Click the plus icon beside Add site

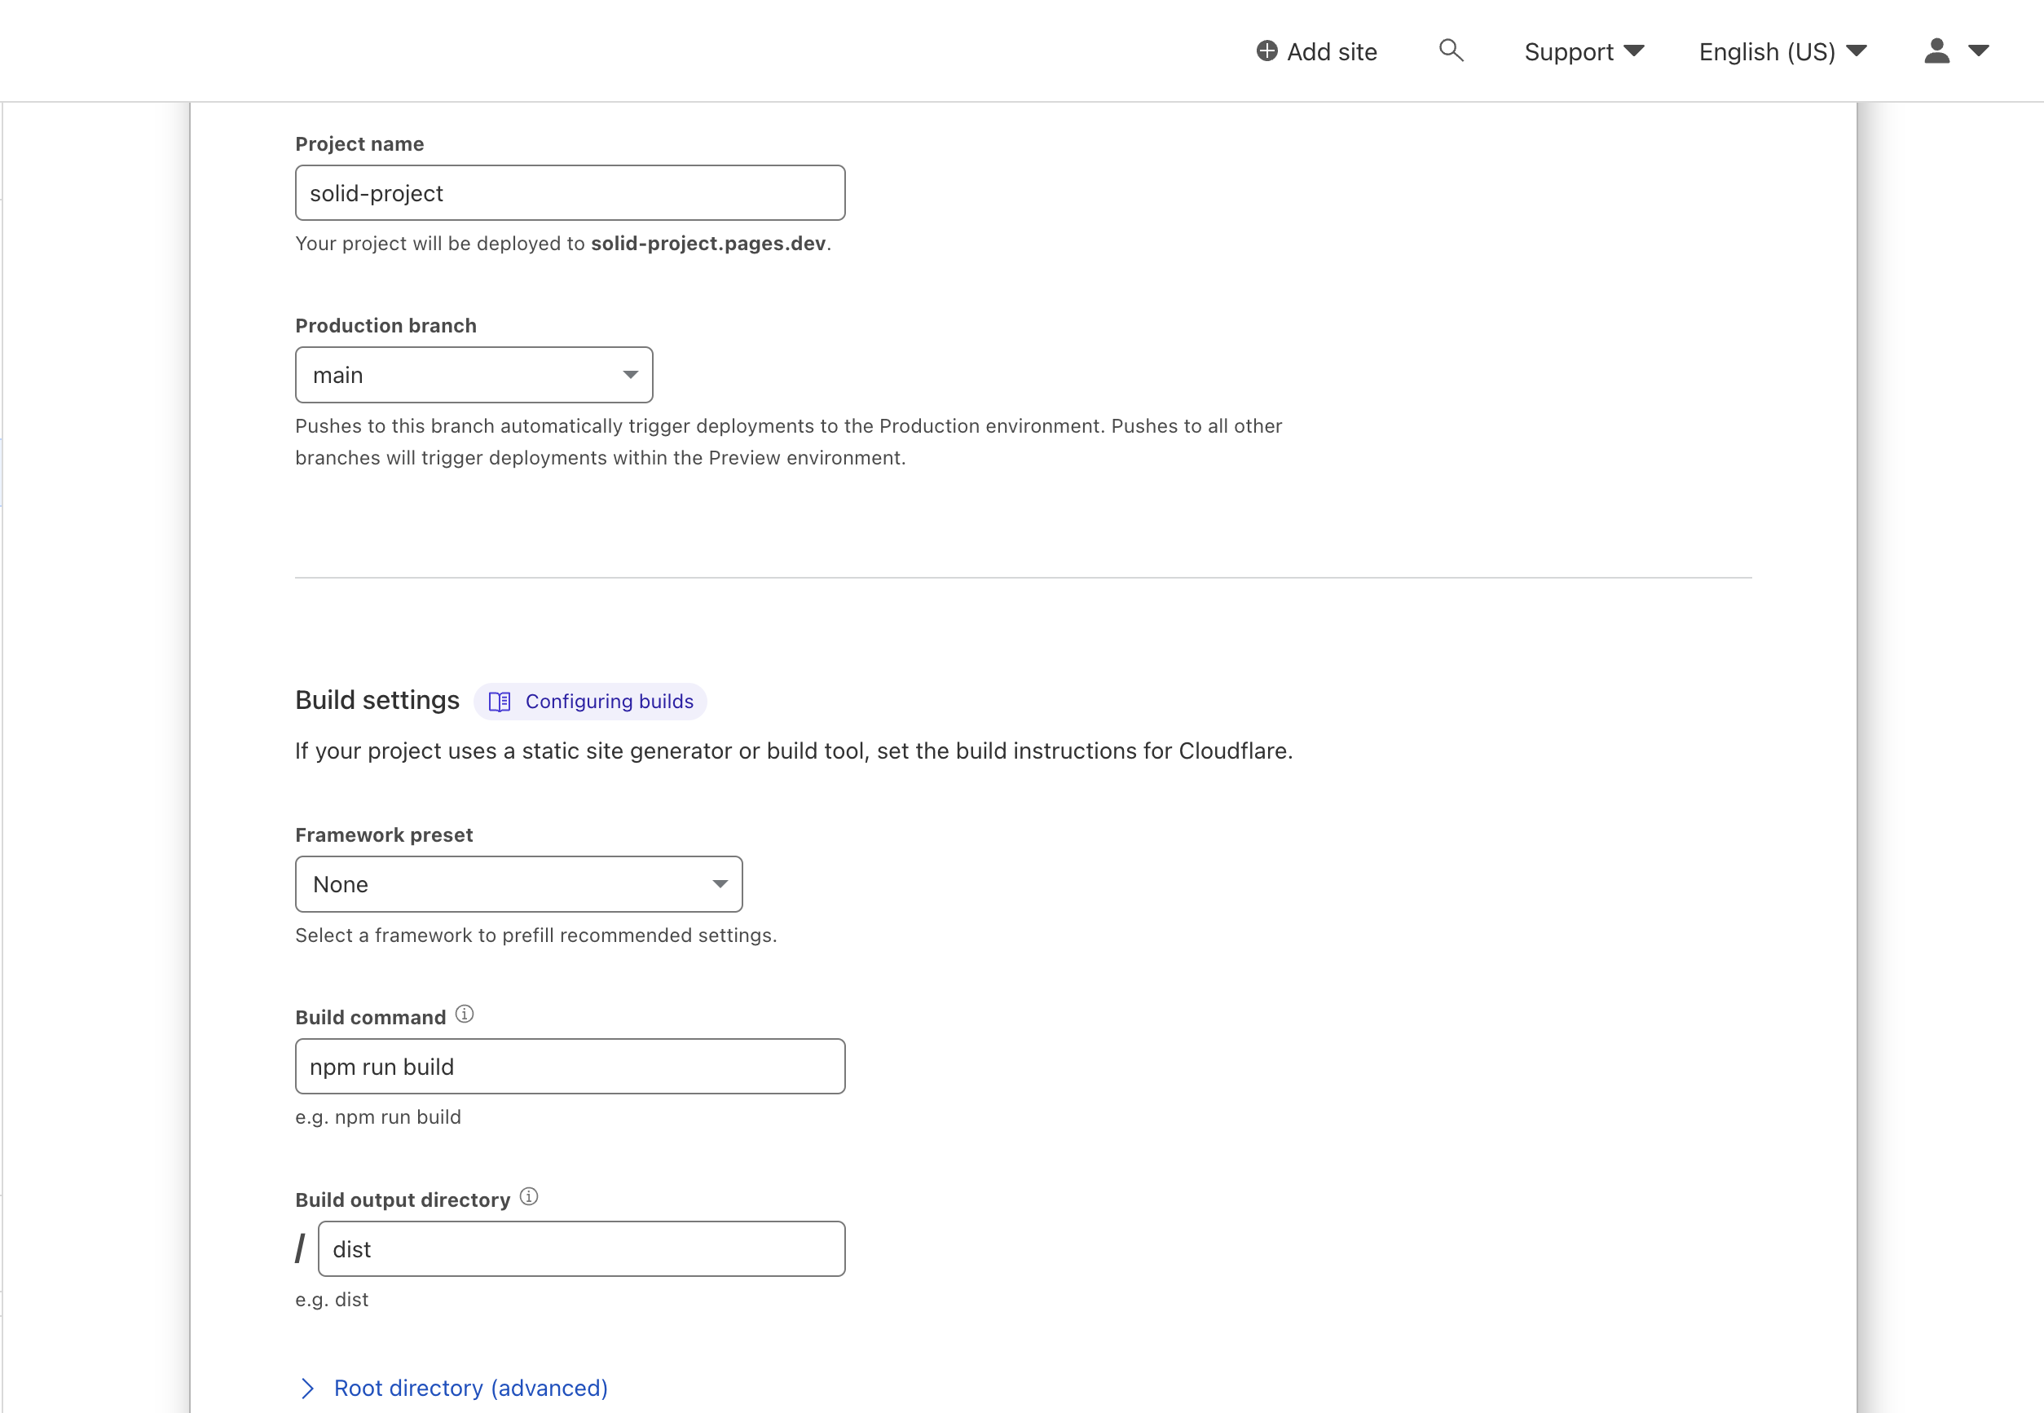click(1266, 51)
